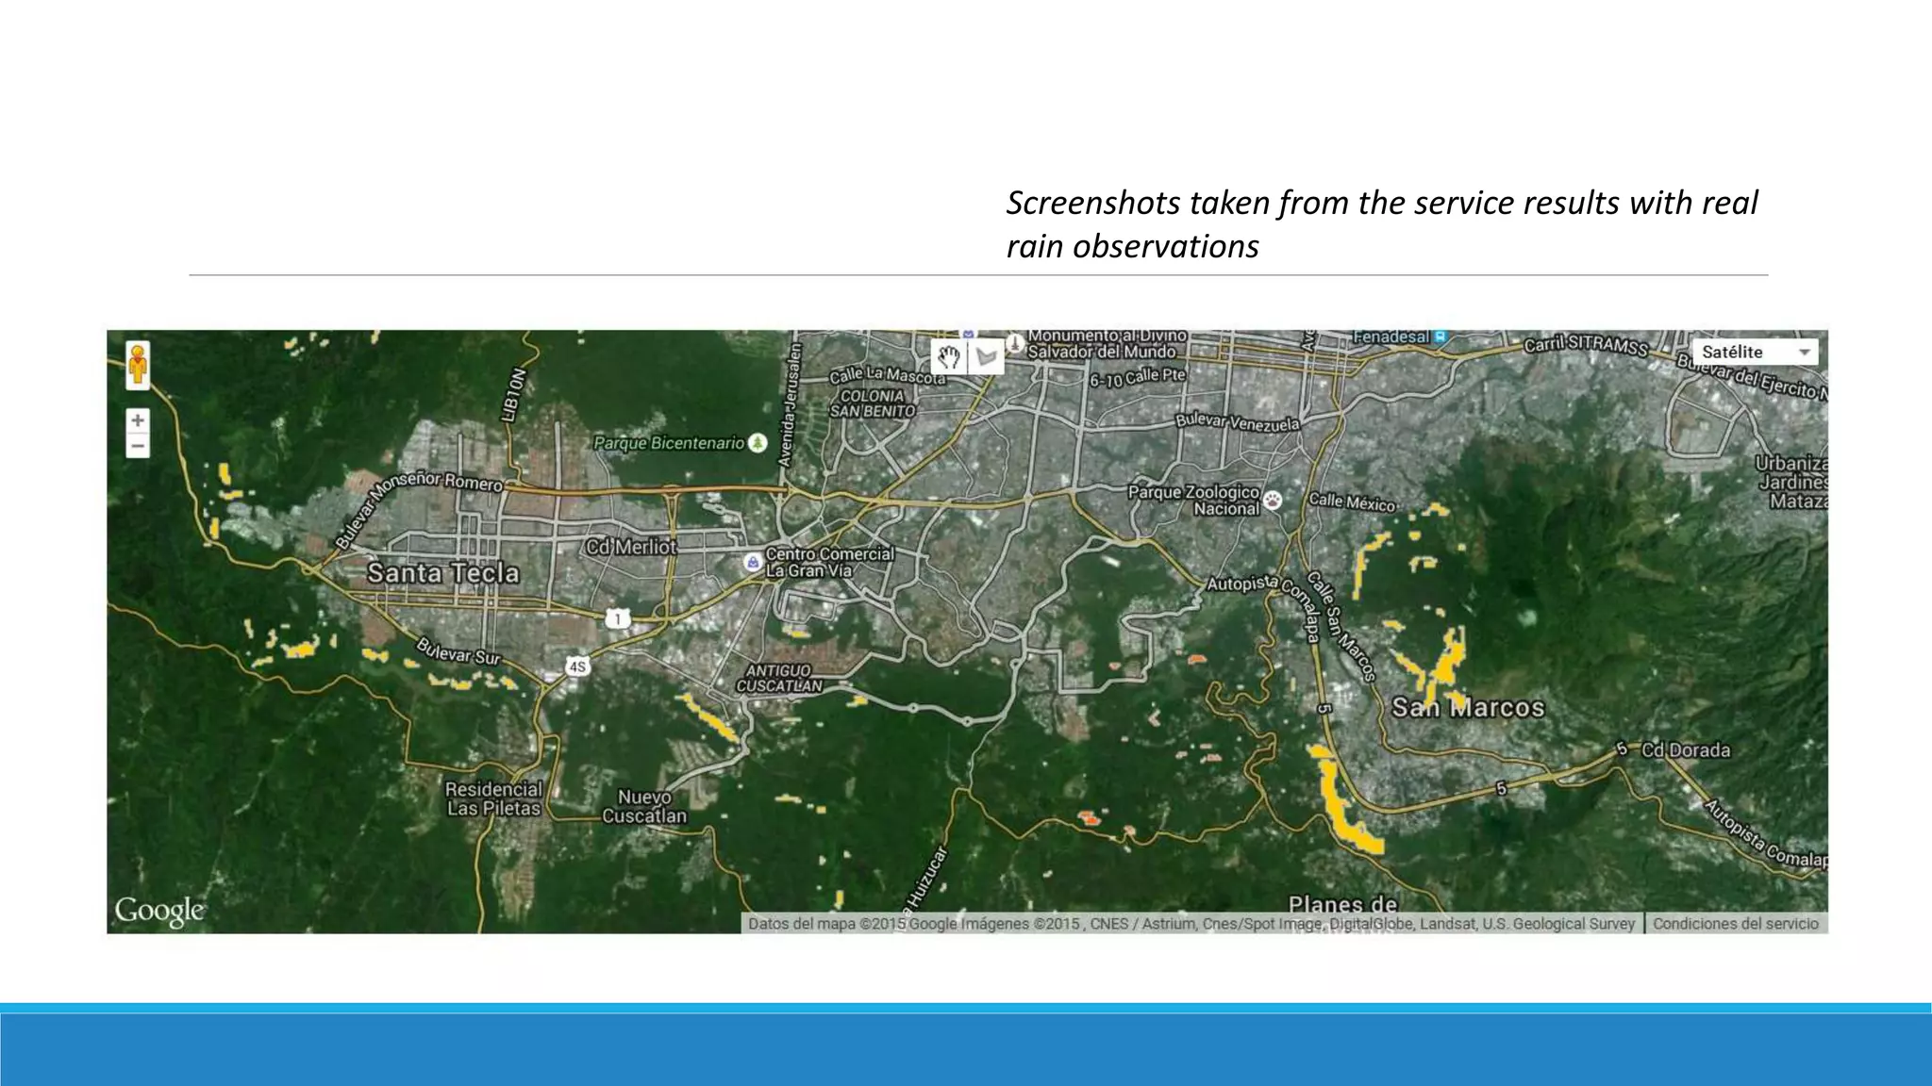Viewport: 1932px width, 1086px height.
Task: Click the 6-10 Calle Pte label
Action: (1137, 378)
